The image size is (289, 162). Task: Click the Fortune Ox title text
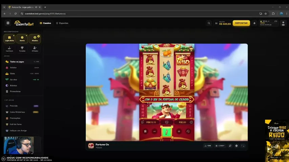click(x=102, y=144)
